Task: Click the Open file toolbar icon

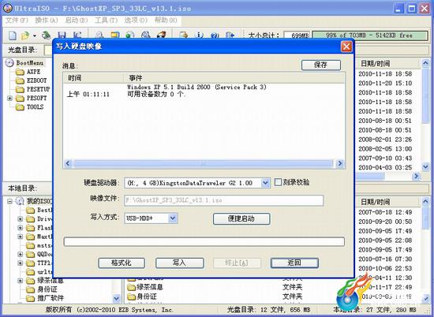Action: coord(25,35)
